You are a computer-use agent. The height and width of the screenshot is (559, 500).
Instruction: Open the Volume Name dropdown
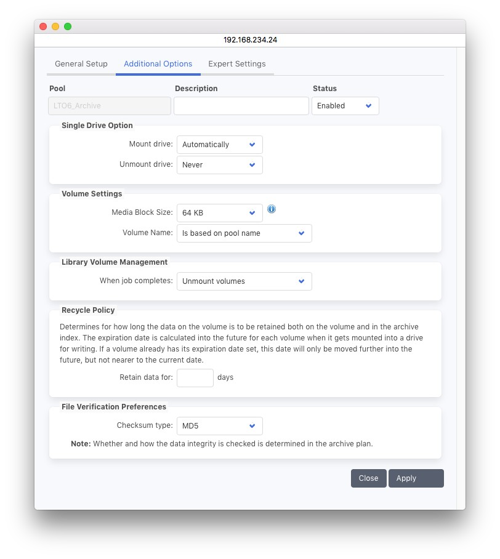(244, 233)
